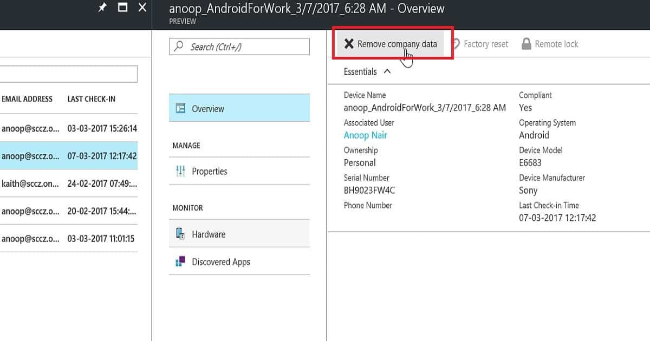This screenshot has height=341, width=650.
Task: Click device name value anoop_AndroidForWork_3/7/2017_6:28 AM
Action: (x=425, y=108)
